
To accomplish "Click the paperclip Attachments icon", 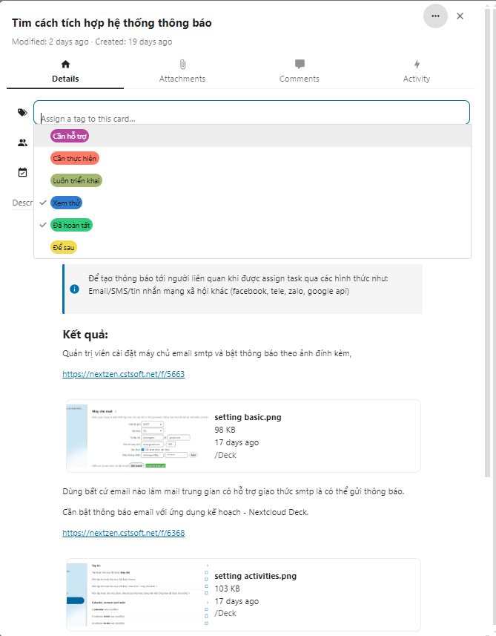I will point(182,64).
